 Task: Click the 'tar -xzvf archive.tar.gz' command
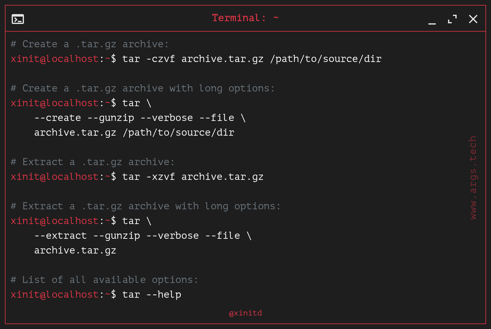pos(193,177)
